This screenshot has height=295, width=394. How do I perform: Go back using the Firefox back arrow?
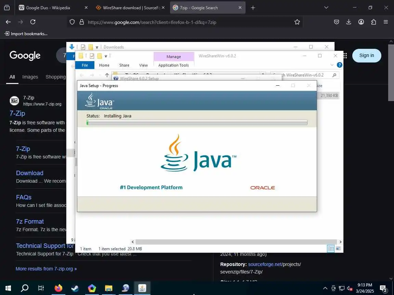pyautogui.click(x=8, y=22)
